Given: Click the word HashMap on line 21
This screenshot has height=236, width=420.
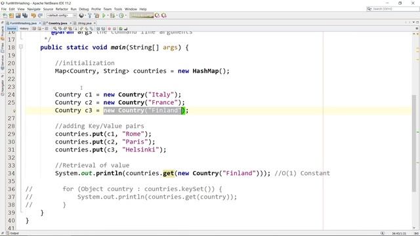Looking at the screenshot, I should pos(205,71).
